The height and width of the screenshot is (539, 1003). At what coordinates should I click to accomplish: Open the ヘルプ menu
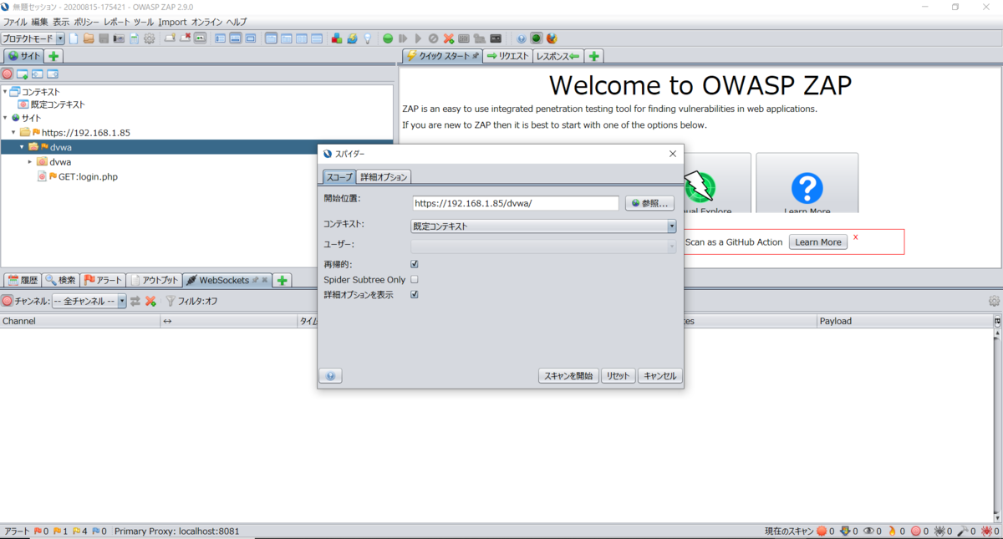pyautogui.click(x=237, y=21)
